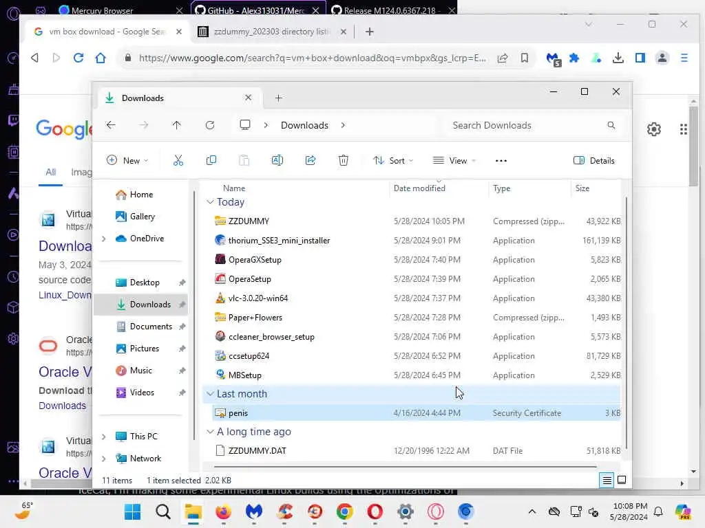Click the browser Home icon
Image resolution: width=705 pixels, height=528 pixels.
(101, 58)
